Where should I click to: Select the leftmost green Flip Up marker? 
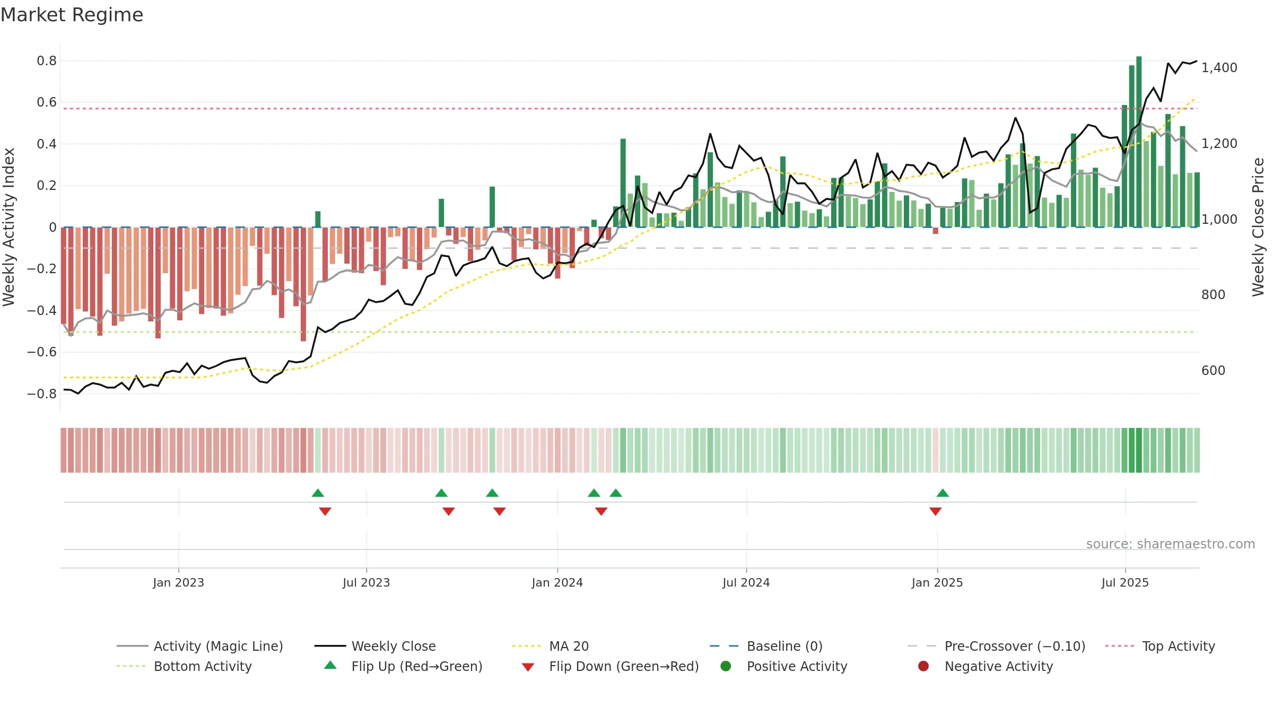[x=318, y=493]
